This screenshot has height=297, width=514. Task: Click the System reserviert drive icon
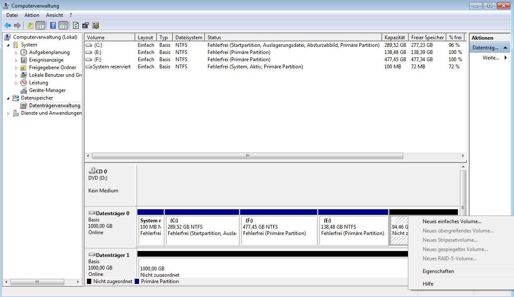(89, 67)
